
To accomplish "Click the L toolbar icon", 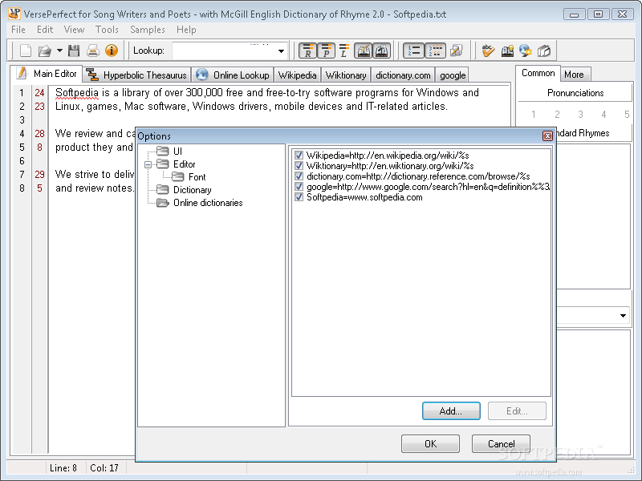I will (344, 51).
